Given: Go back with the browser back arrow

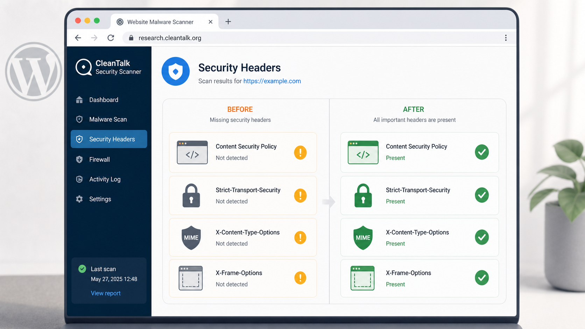Looking at the screenshot, I should coord(78,38).
